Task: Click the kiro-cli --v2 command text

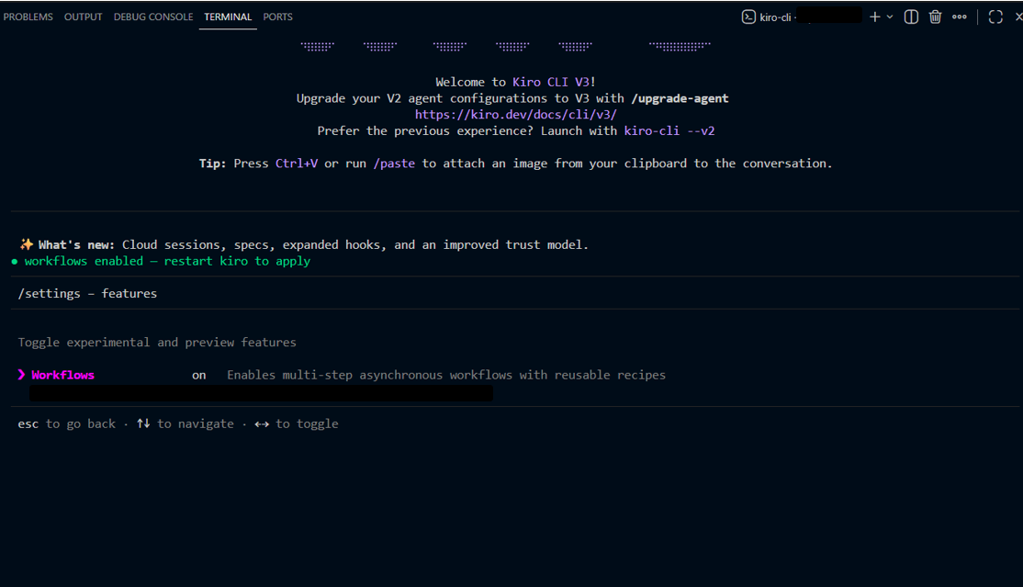Action: click(x=669, y=131)
